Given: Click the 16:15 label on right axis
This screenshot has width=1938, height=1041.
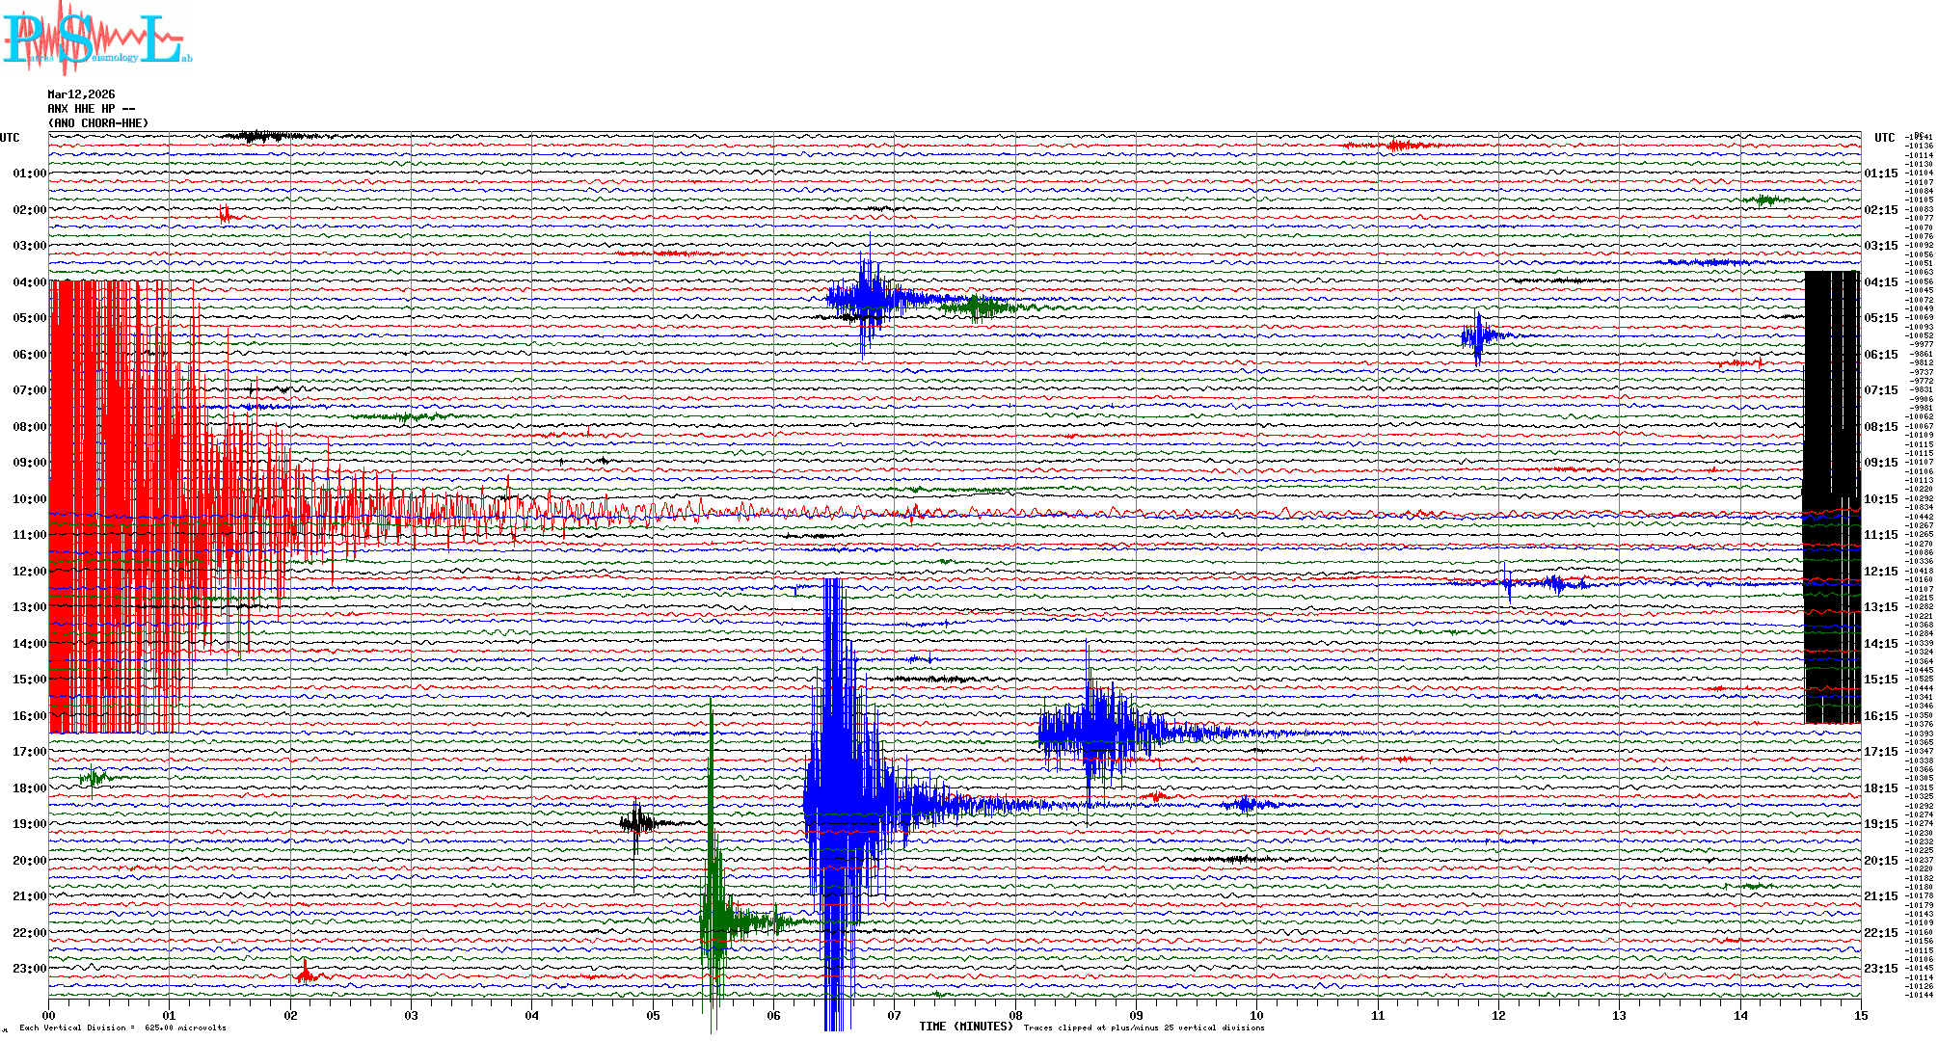Looking at the screenshot, I should click(x=1880, y=716).
